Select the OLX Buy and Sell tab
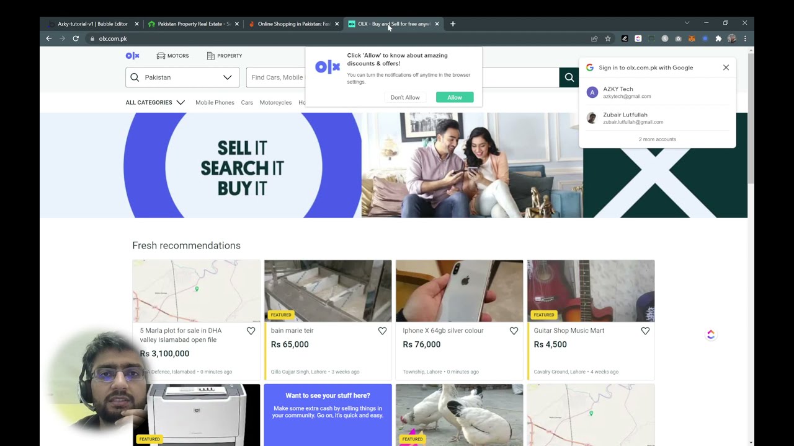This screenshot has height=446, width=794. pyautogui.click(x=394, y=24)
